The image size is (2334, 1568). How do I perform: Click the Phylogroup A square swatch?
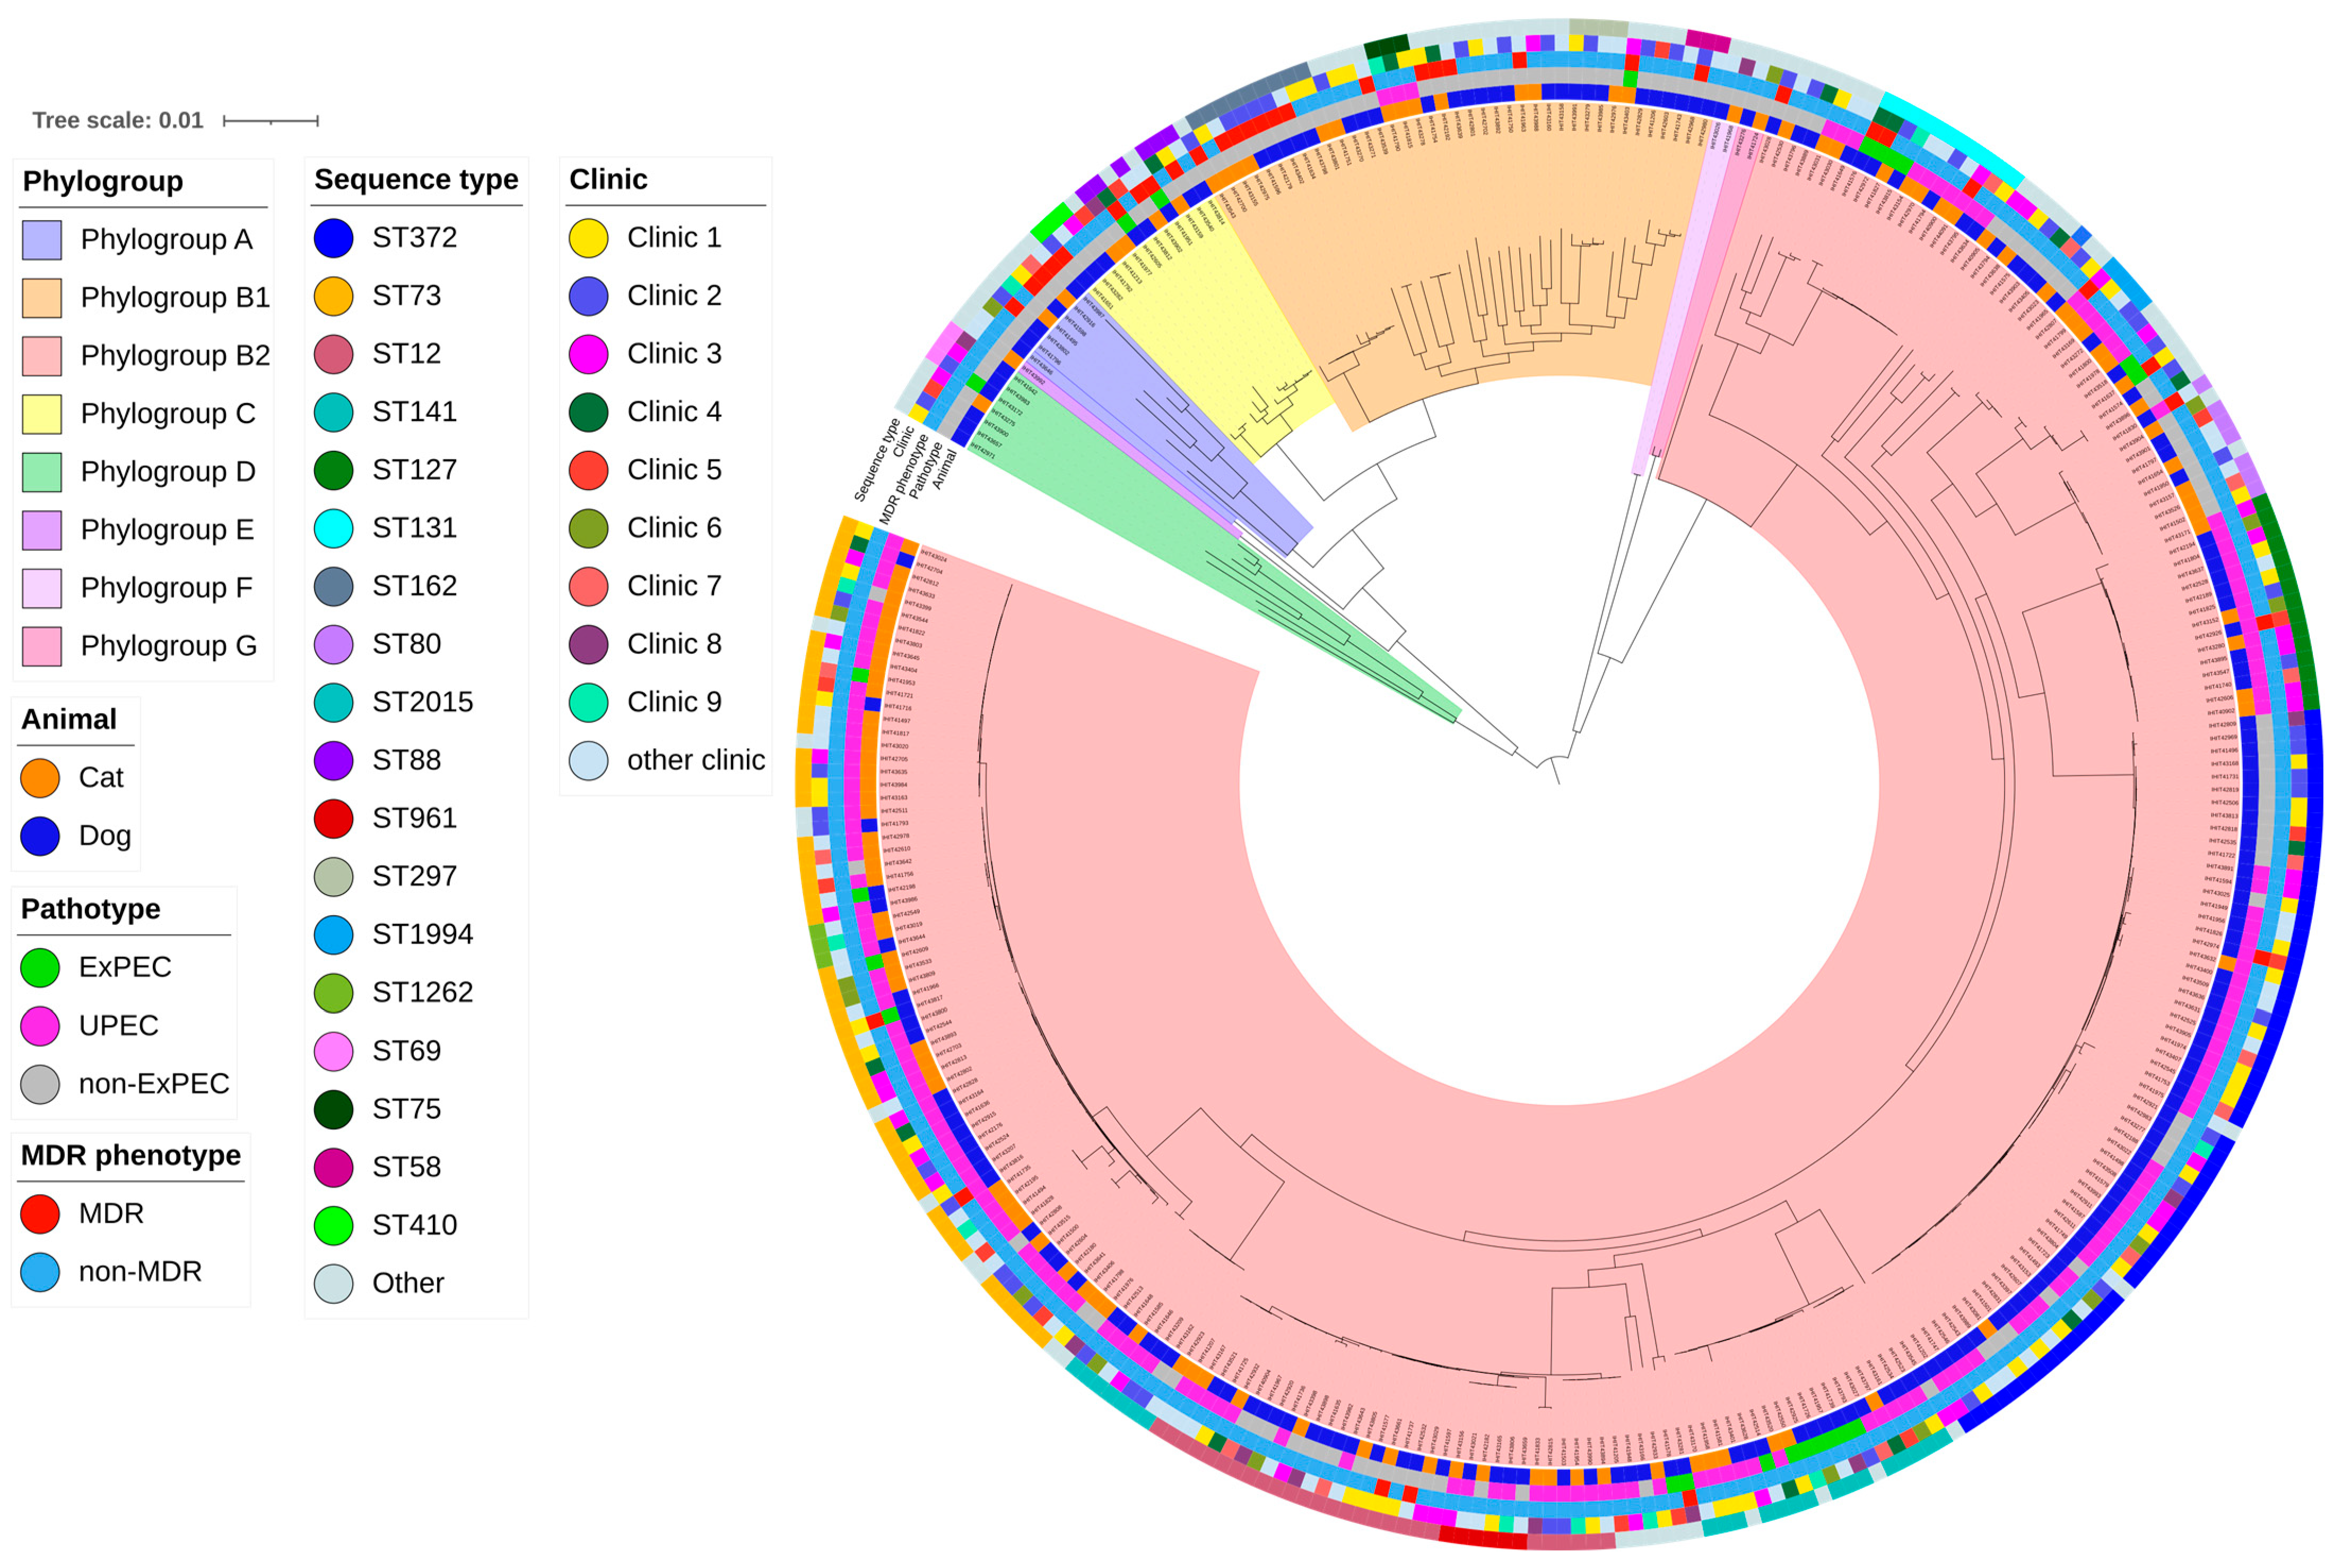(41, 240)
